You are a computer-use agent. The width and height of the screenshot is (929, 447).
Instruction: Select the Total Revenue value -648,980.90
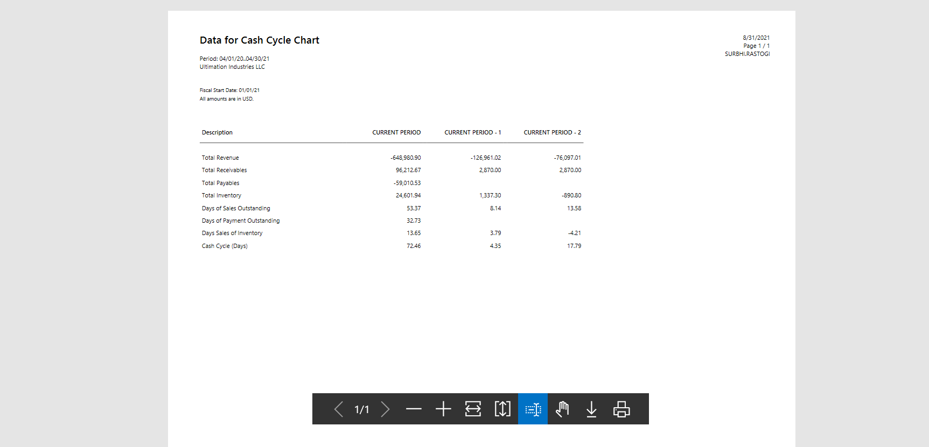(x=406, y=158)
